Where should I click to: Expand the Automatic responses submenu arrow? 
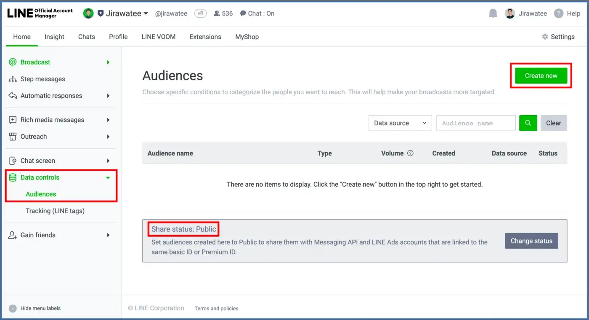click(x=108, y=96)
